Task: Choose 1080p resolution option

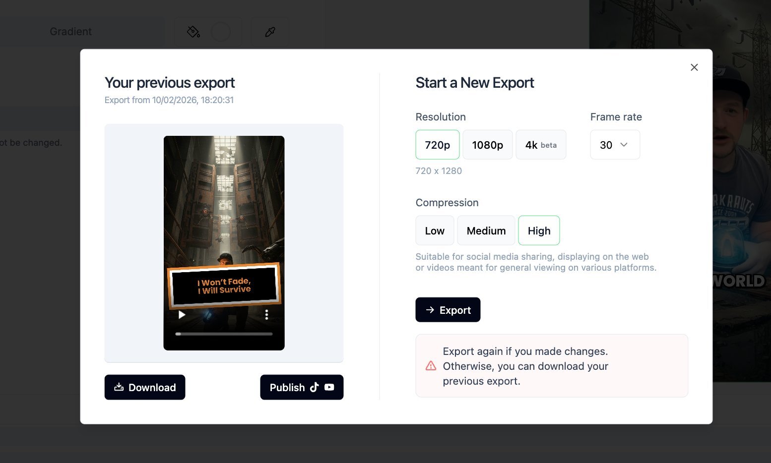Action: click(487, 145)
